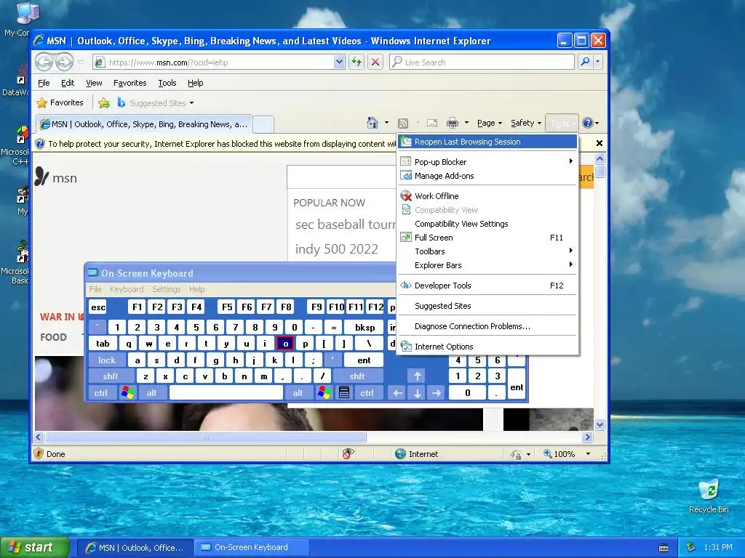This screenshot has height=558, width=745.
Task: Click the address bar URL field
Action: (x=213, y=62)
